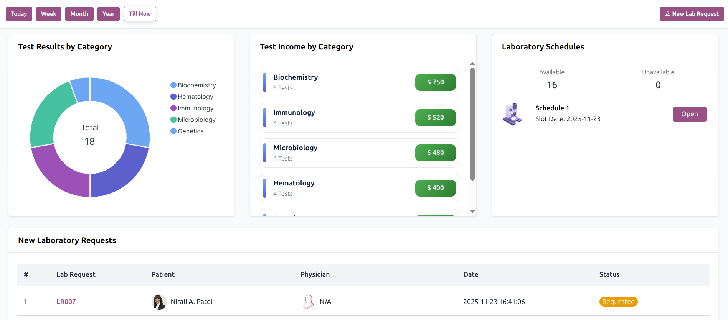Switch to the Today filter
This screenshot has width=728, height=320.
[x=19, y=14]
